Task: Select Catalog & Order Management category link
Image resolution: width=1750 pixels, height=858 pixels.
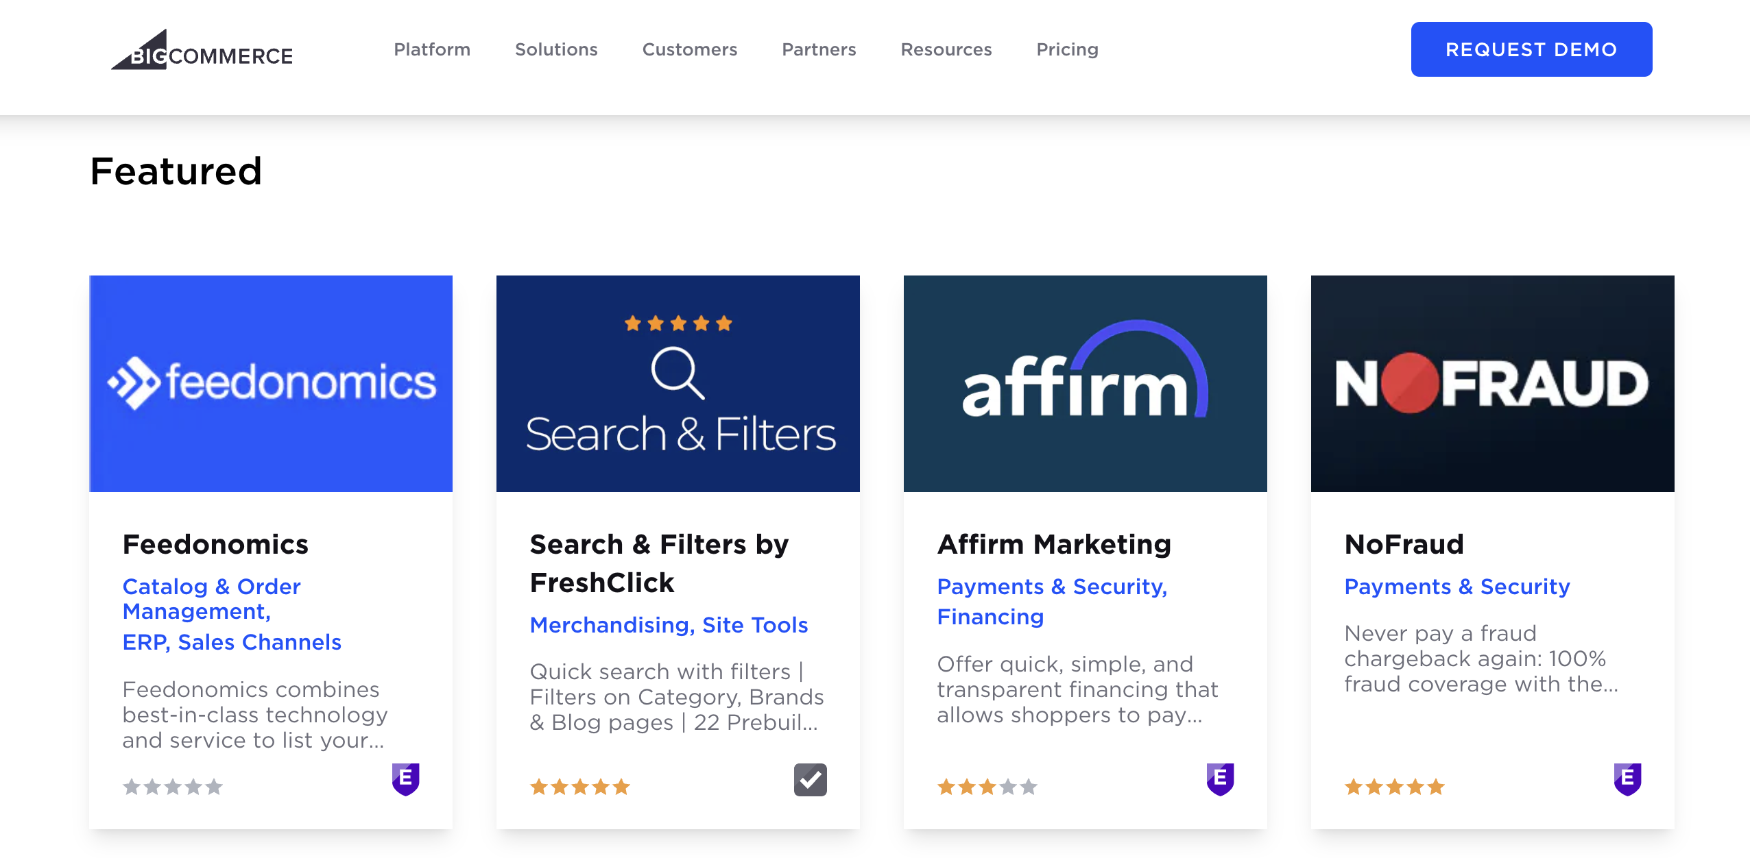Action: (x=211, y=599)
